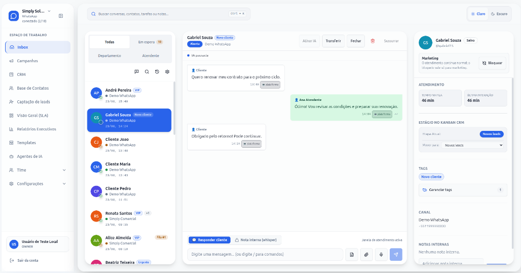The width and height of the screenshot is (521, 273).
Task: Open Gabriel Souza conversation in list
Action: 129,120
